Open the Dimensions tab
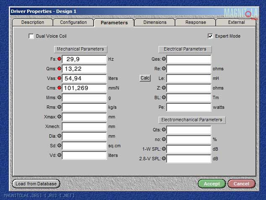The width and height of the screenshot is (266, 200). (154, 23)
